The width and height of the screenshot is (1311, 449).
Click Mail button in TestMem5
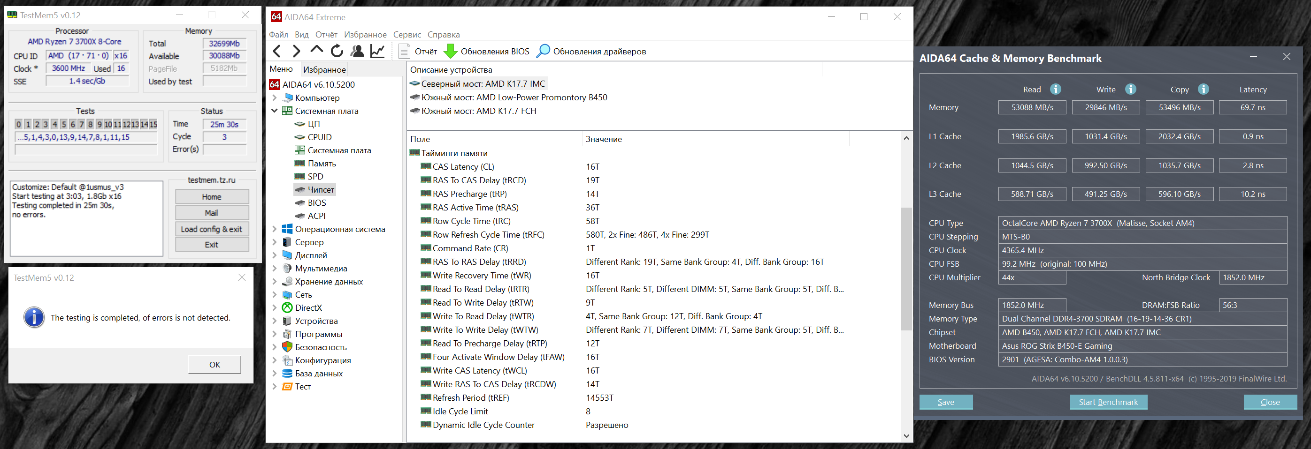(x=212, y=213)
